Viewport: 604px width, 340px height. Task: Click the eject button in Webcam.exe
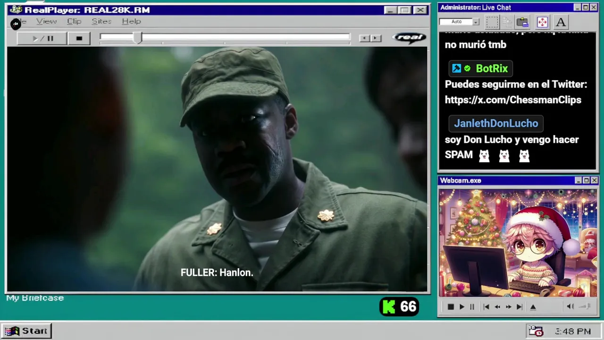click(x=533, y=307)
